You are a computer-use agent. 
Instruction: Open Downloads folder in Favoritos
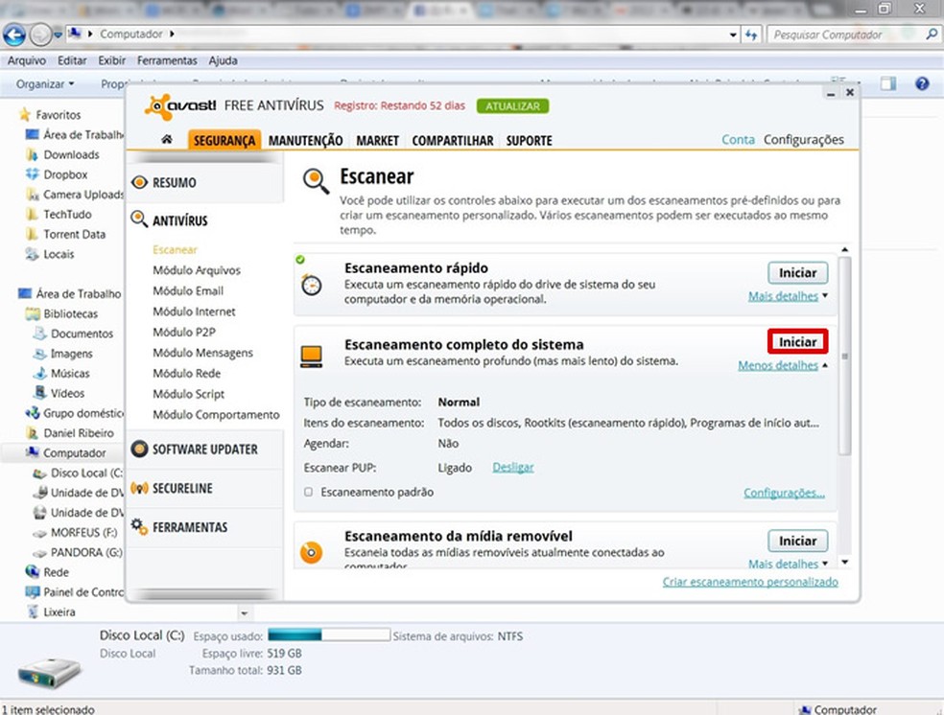pos(70,154)
